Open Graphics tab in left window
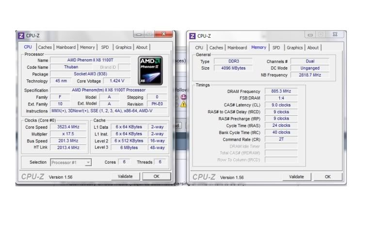Viewport: 388px width, 242px height. 124,47
